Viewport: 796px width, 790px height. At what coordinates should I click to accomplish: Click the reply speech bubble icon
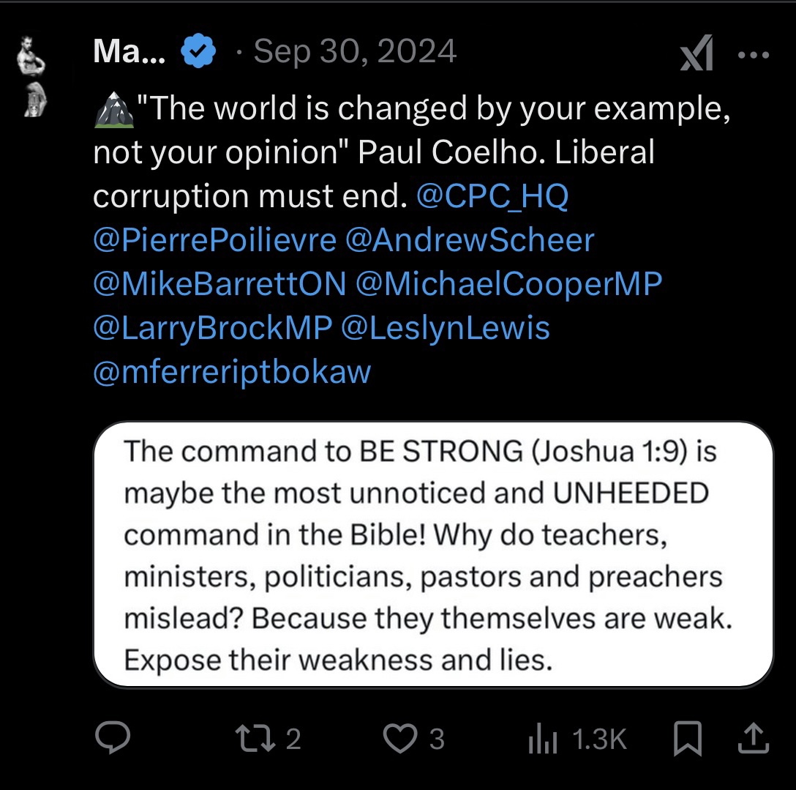(113, 738)
